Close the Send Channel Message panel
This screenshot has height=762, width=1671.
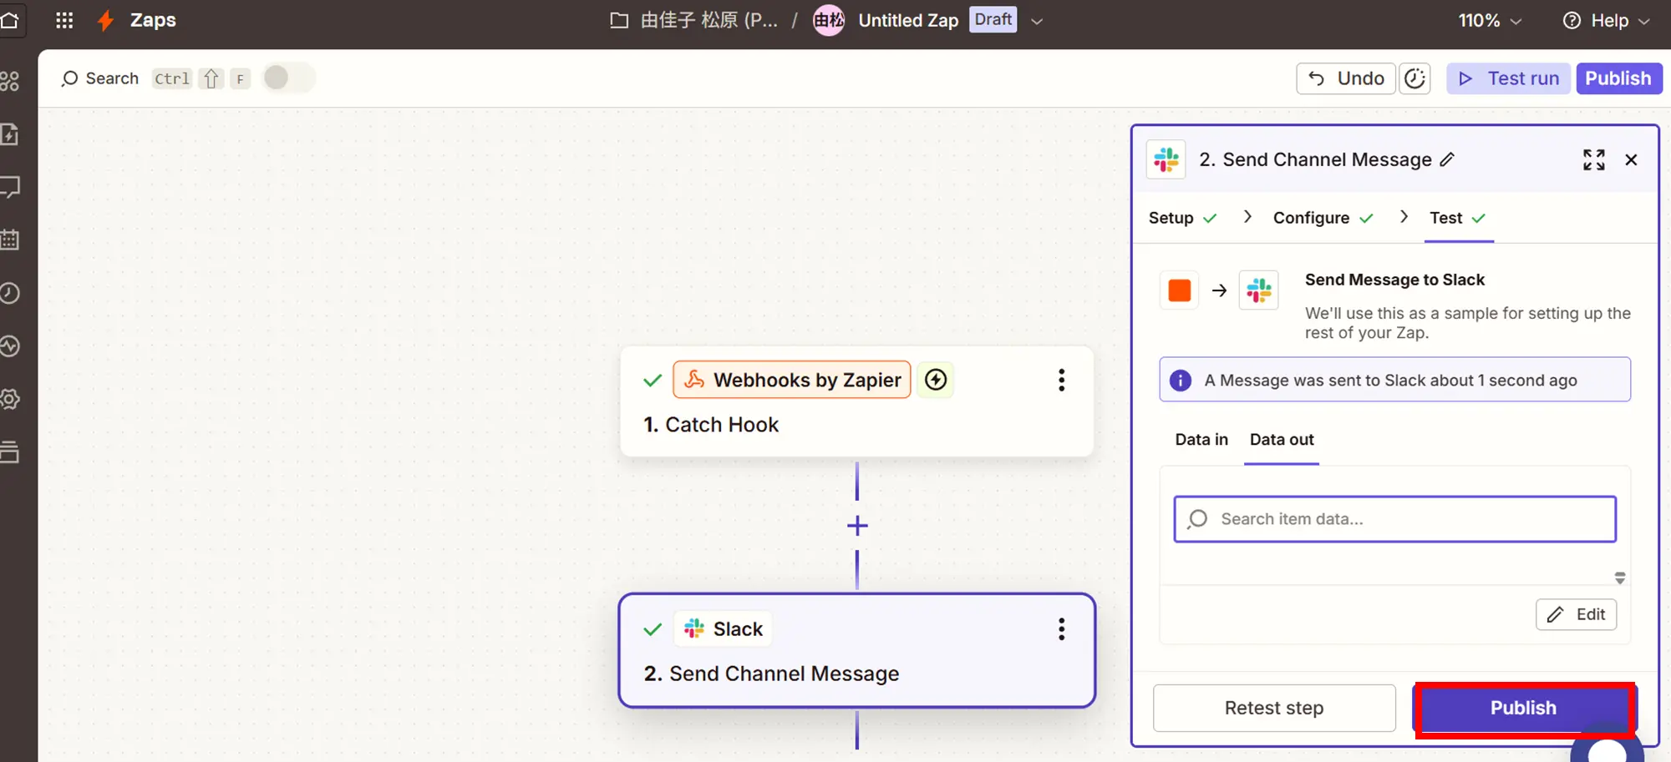point(1631,159)
